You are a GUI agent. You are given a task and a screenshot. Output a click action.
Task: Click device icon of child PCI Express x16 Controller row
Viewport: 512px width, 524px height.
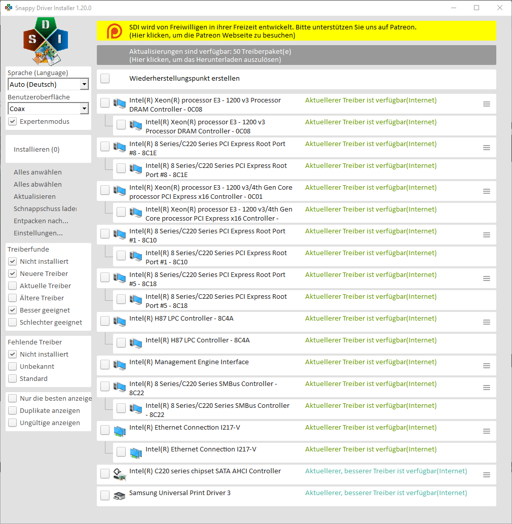click(x=136, y=212)
